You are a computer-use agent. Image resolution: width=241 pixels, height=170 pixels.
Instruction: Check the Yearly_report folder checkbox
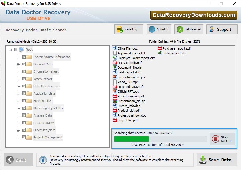pos(24,79)
